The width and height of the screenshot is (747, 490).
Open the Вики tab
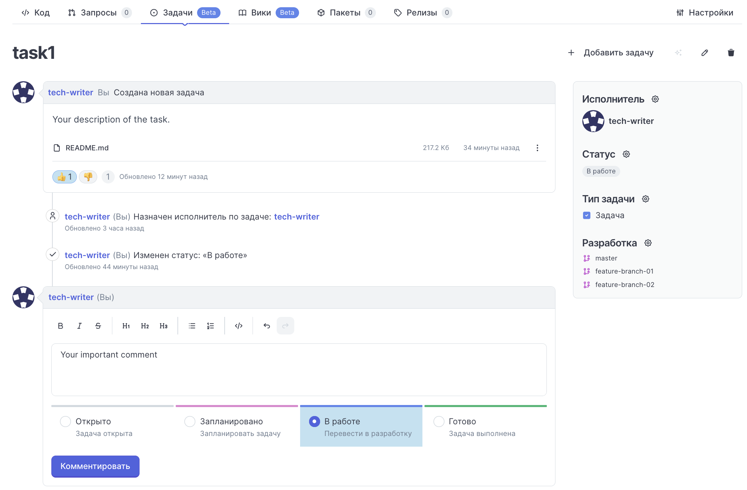tap(268, 13)
